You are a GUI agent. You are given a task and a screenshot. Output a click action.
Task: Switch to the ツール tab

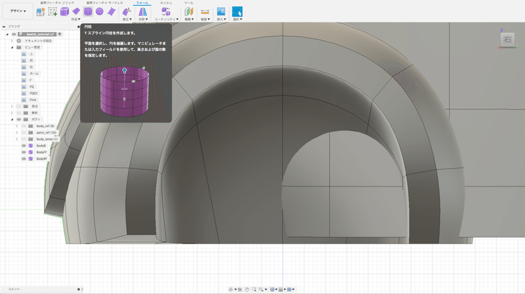pyautogui.click(x=188, y=3)
